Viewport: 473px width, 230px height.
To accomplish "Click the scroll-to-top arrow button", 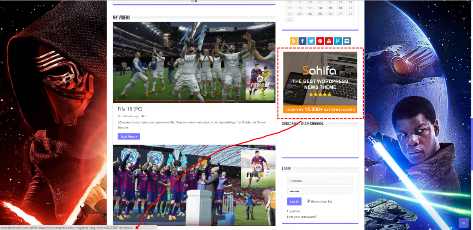I will [x=463, y=223].
